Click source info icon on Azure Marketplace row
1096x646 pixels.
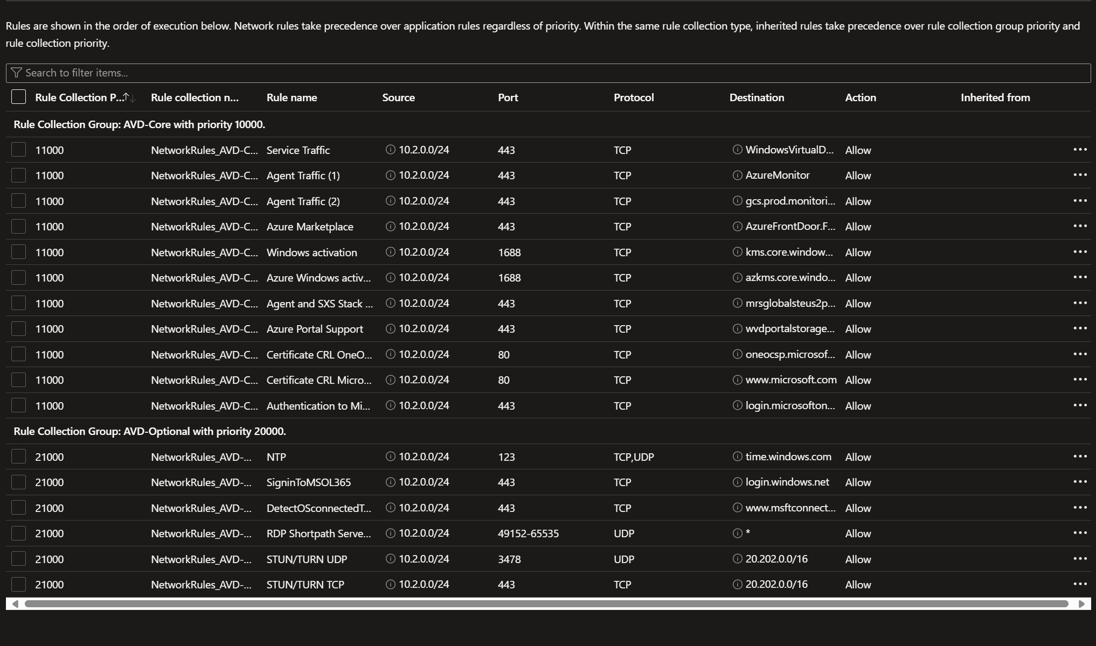click(390, 227)
